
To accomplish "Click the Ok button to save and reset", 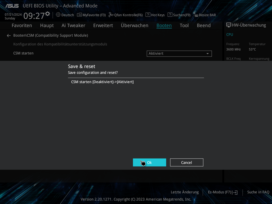I will [149, 162].
